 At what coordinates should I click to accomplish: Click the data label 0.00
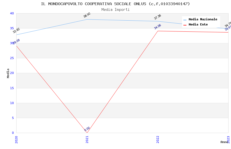coord(87,129)
